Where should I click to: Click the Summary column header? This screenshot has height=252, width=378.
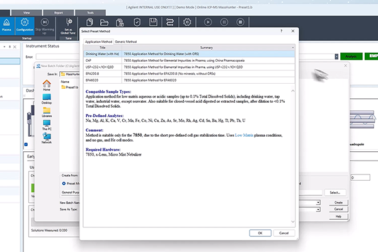tap(207, 48)
